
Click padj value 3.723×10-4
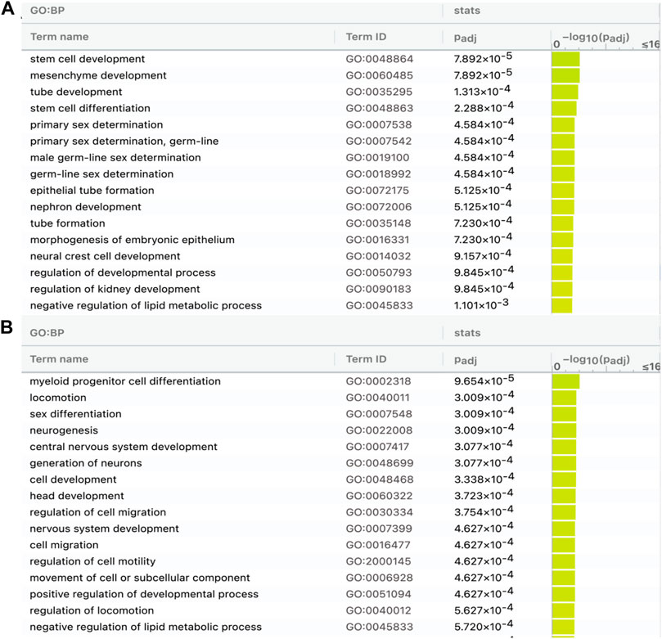(x=484, y=495)
